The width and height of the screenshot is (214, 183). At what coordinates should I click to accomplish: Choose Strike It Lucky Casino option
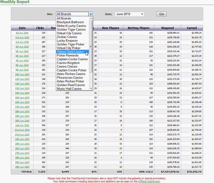click(x=72, y=26)
